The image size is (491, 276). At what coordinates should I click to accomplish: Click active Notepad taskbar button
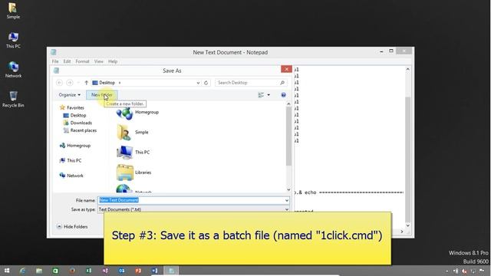(x=171, y=271)
